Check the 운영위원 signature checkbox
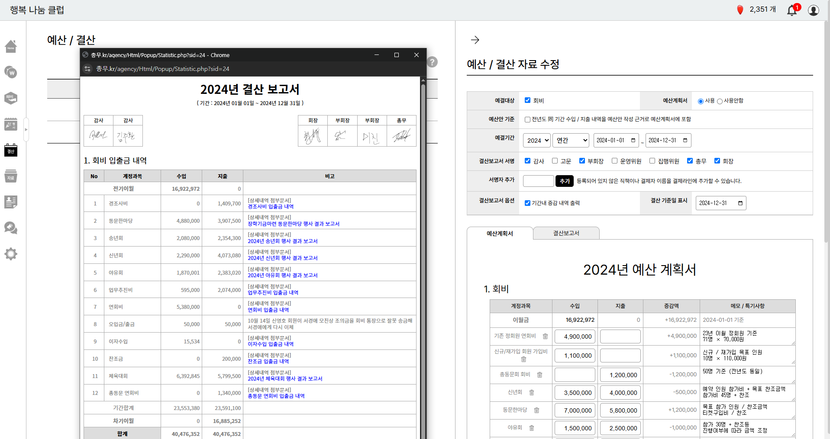 614,161
